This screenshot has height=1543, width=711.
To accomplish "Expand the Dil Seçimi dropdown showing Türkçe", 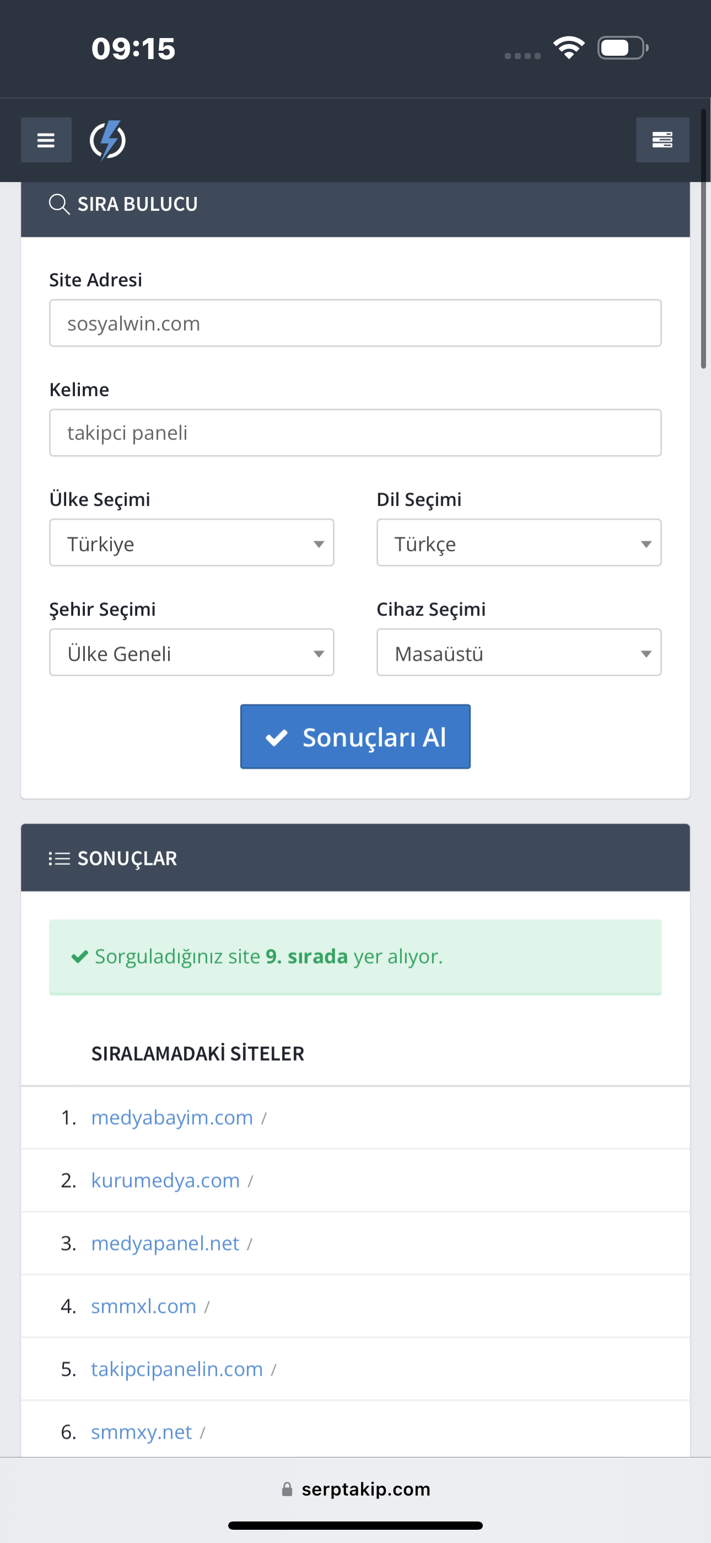I will tap(519, 542).
